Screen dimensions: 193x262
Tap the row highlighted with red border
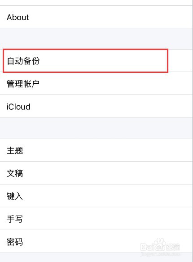point(85,61)
